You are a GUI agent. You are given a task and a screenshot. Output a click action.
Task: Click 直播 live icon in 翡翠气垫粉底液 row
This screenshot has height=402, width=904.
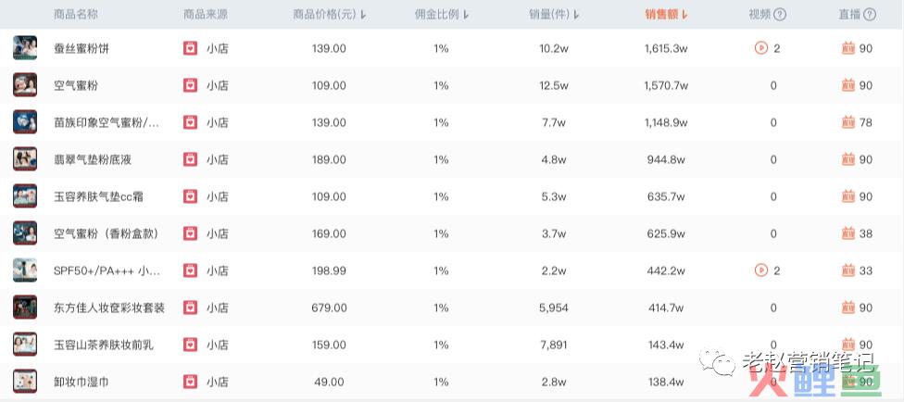click(848, 159)
